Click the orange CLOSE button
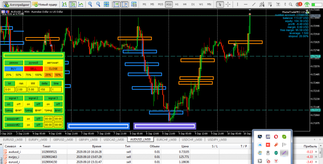This screenshot has height=164, width=323. coord(53,69)
